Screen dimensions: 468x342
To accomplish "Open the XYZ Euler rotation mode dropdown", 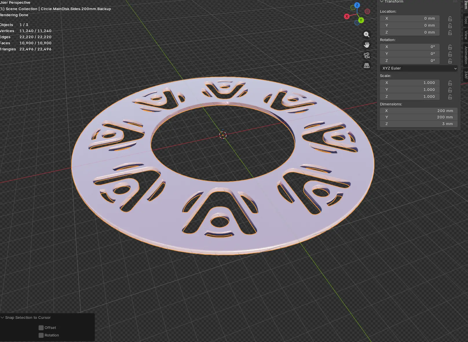I will [x=419, y=68].
